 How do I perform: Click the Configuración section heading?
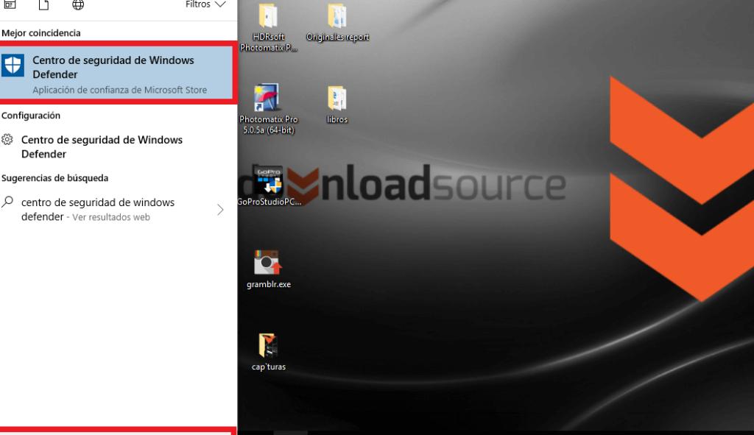[x=31, y=116]
